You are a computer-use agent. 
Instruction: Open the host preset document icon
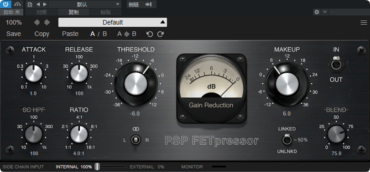click(x=30, y=4)
